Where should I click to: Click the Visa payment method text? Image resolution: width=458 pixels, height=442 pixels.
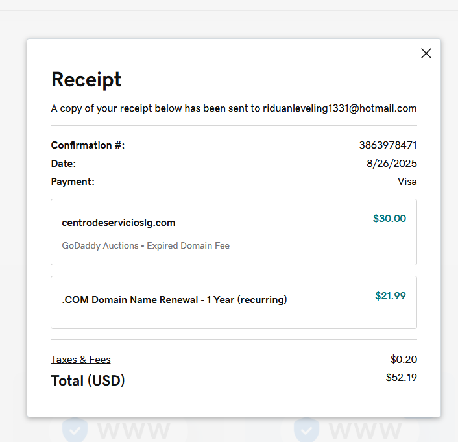pos(407,182)
